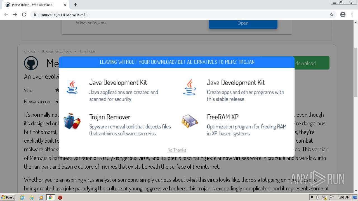Click the first vote star
Screen dimensions: 358x201
pyautogui.click(x=57, y=90)
